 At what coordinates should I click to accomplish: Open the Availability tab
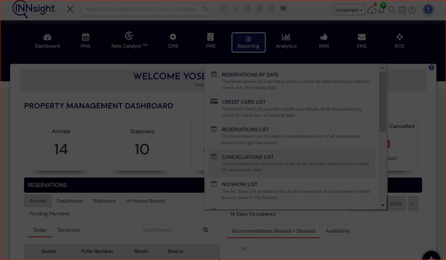(x=337, y=231)
